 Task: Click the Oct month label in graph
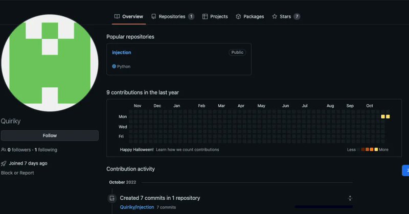coord(370,106)
